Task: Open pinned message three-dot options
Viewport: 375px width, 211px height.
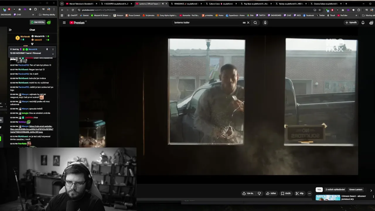Action: 53,49
